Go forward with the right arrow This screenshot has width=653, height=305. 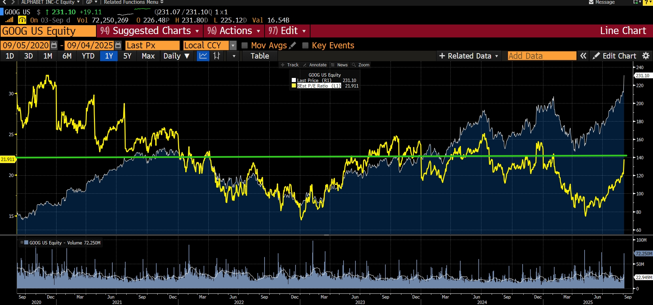[x=13, y=2]
